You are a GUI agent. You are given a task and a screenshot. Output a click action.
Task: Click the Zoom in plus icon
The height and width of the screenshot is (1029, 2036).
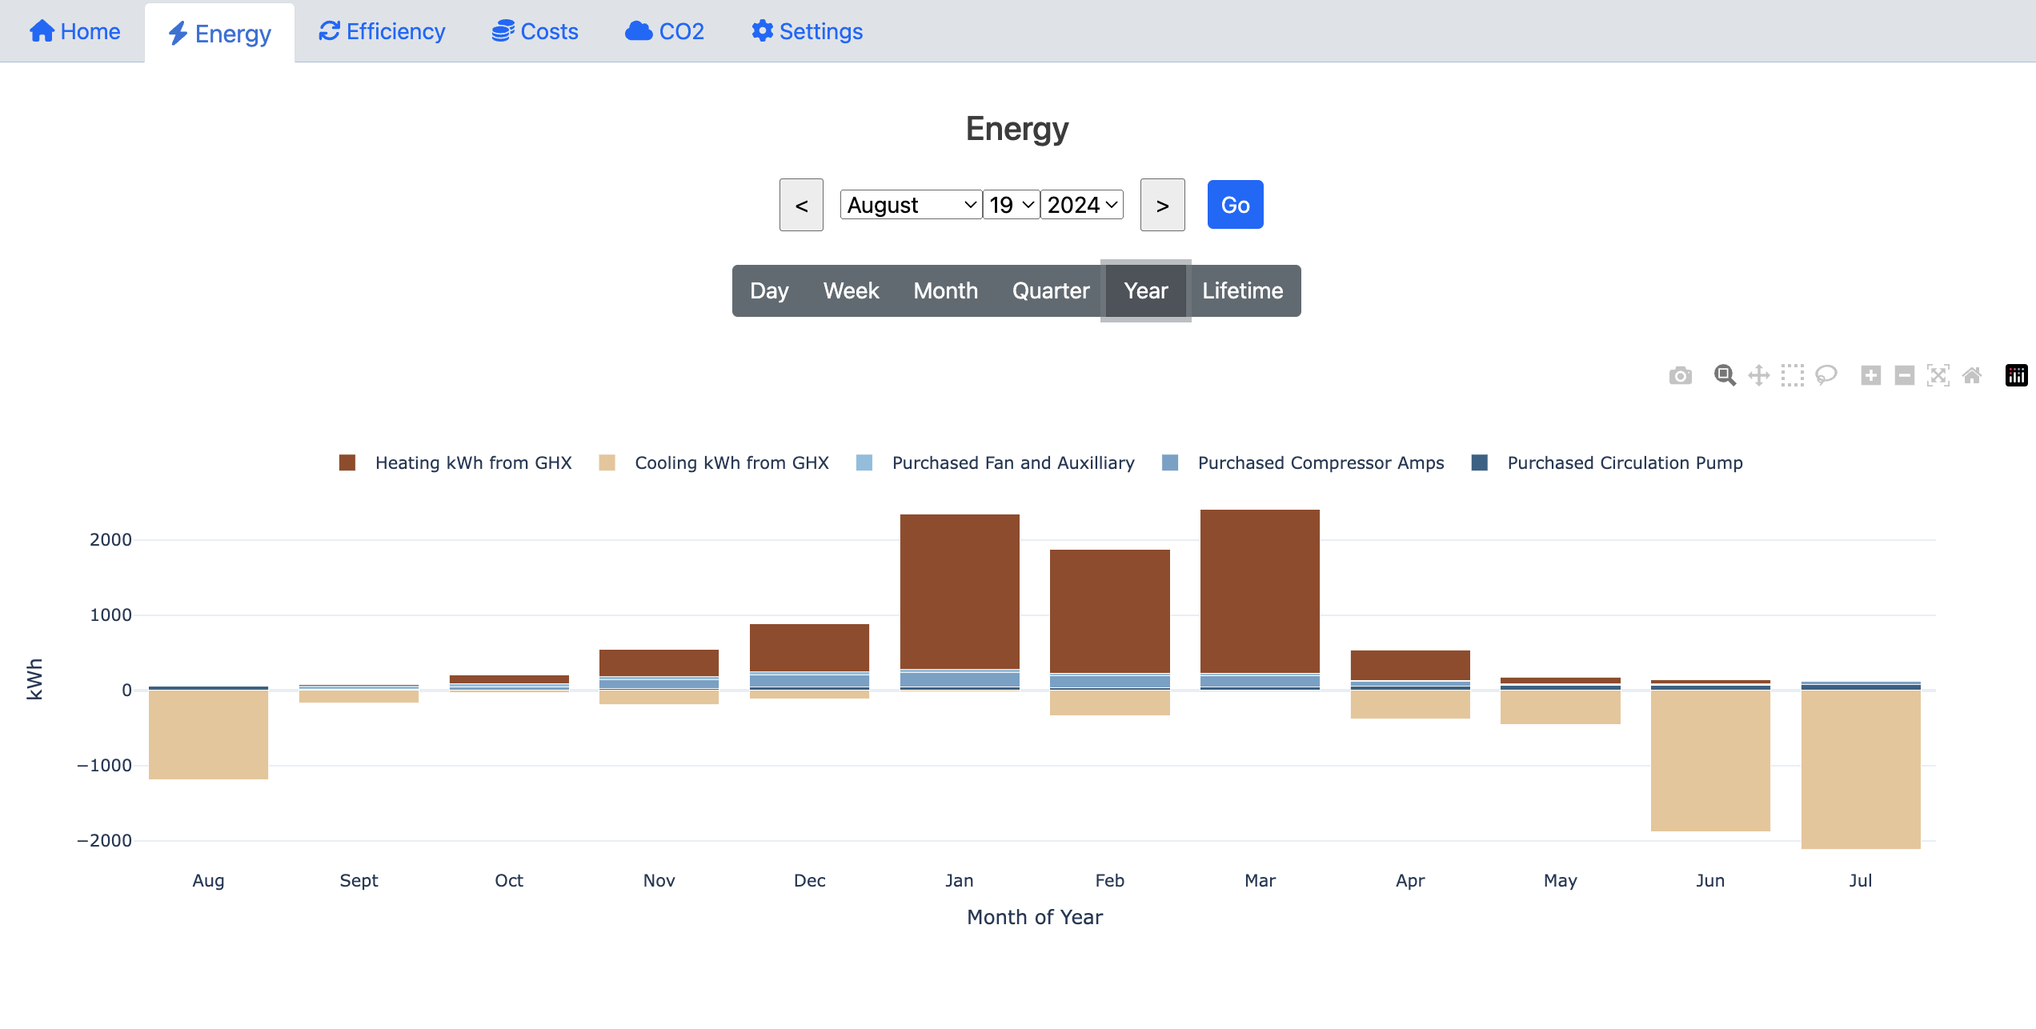click(1870, 375)
